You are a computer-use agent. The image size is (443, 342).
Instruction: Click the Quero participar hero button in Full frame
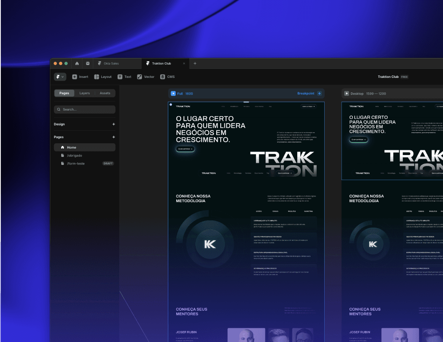(x=185, y=149)
